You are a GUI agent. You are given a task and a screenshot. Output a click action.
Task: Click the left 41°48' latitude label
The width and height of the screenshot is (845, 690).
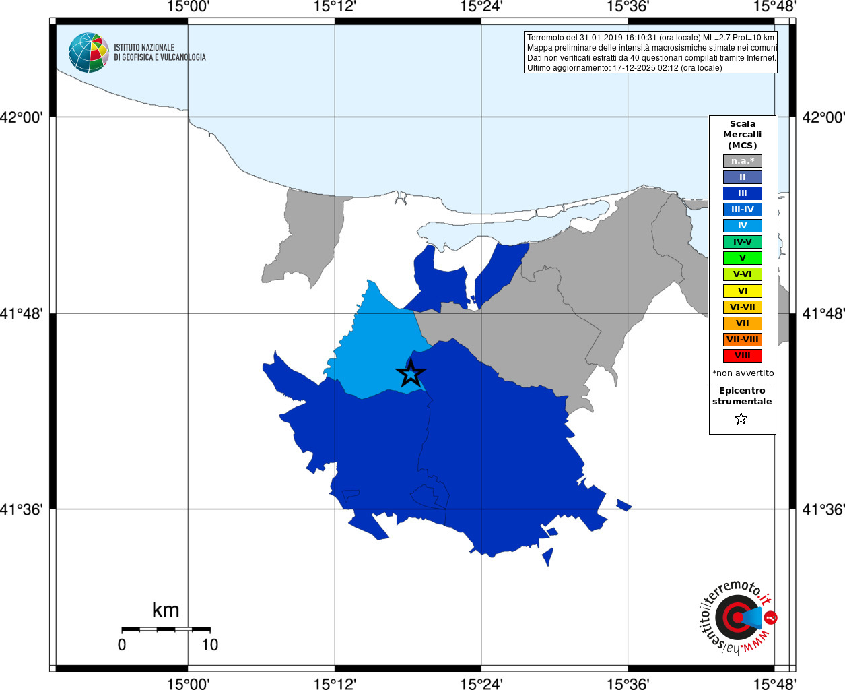coord(22,314)
